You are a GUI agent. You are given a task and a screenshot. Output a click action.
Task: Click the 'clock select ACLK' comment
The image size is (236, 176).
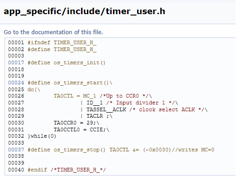[x=167, y=109]
